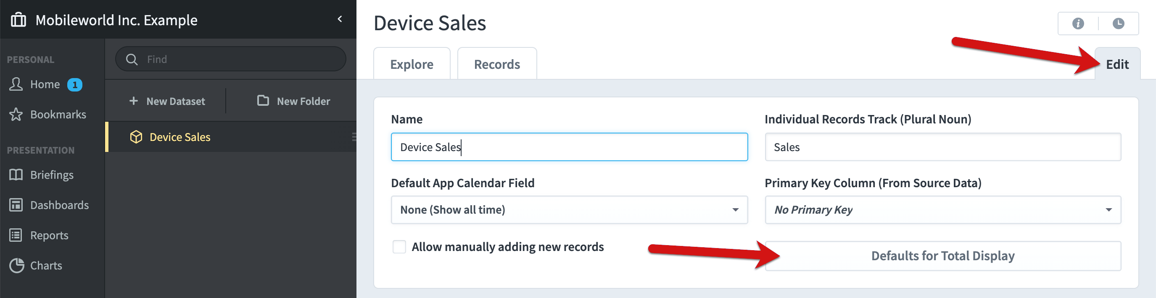Create a New Folder
1156x298 pixels.
tap(293, 101)
